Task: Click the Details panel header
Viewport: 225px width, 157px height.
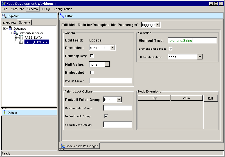Action: click(29, 112)
